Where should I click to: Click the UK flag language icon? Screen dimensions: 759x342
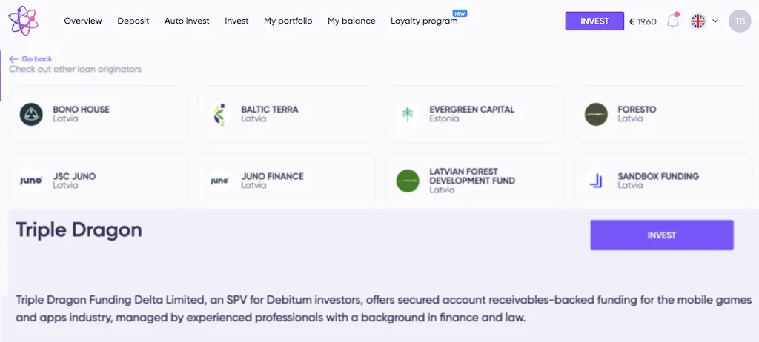(698, 21)
